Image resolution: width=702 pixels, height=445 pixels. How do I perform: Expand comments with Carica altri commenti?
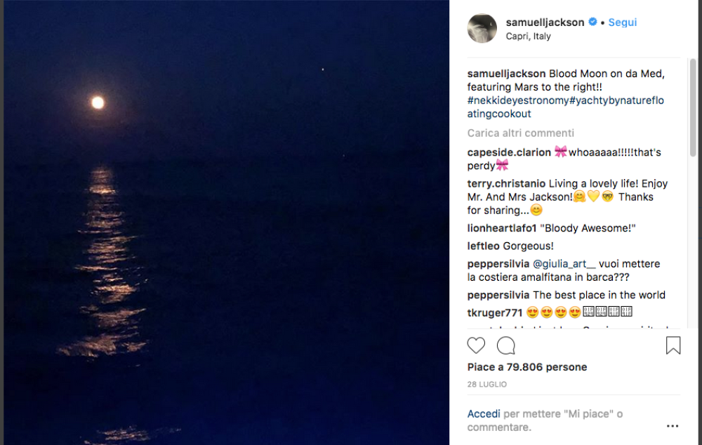pos(521,133)
